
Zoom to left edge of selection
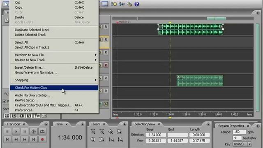[93, 139]
